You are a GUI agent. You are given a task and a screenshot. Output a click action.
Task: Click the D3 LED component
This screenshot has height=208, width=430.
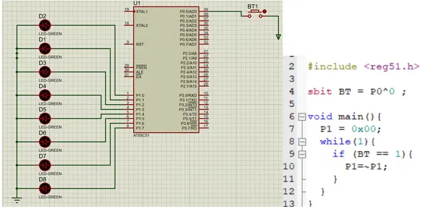click(45, 72)
